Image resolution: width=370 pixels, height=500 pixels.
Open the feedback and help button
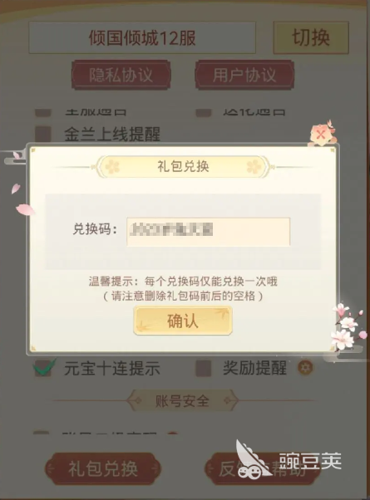(x=262, y=468)
